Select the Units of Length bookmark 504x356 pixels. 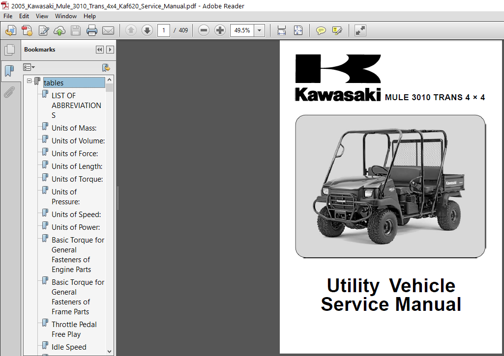[x=77, y=166]
